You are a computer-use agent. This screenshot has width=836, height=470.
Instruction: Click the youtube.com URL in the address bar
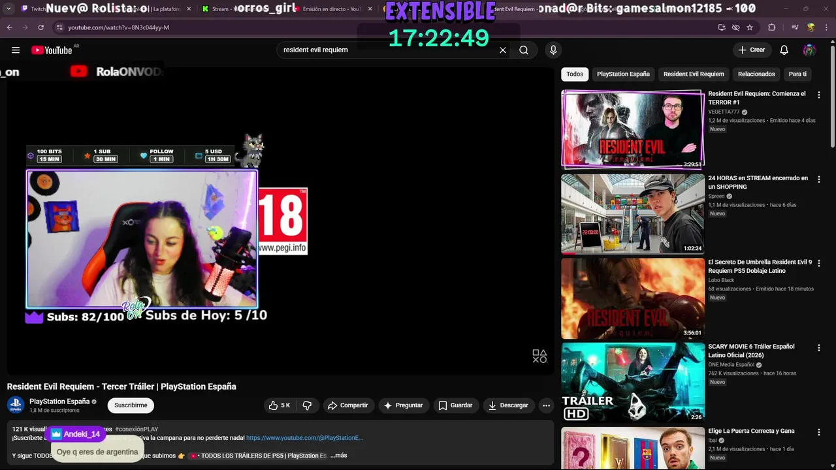click(x=118, y=27)
